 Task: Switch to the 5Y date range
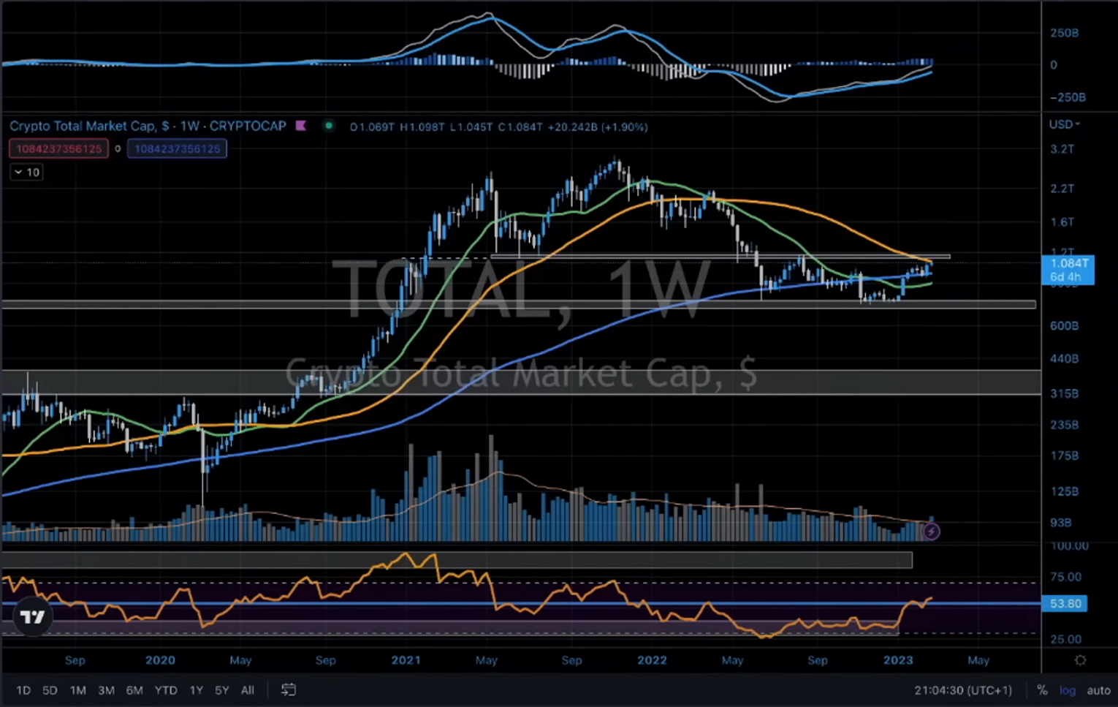(221, 689)
